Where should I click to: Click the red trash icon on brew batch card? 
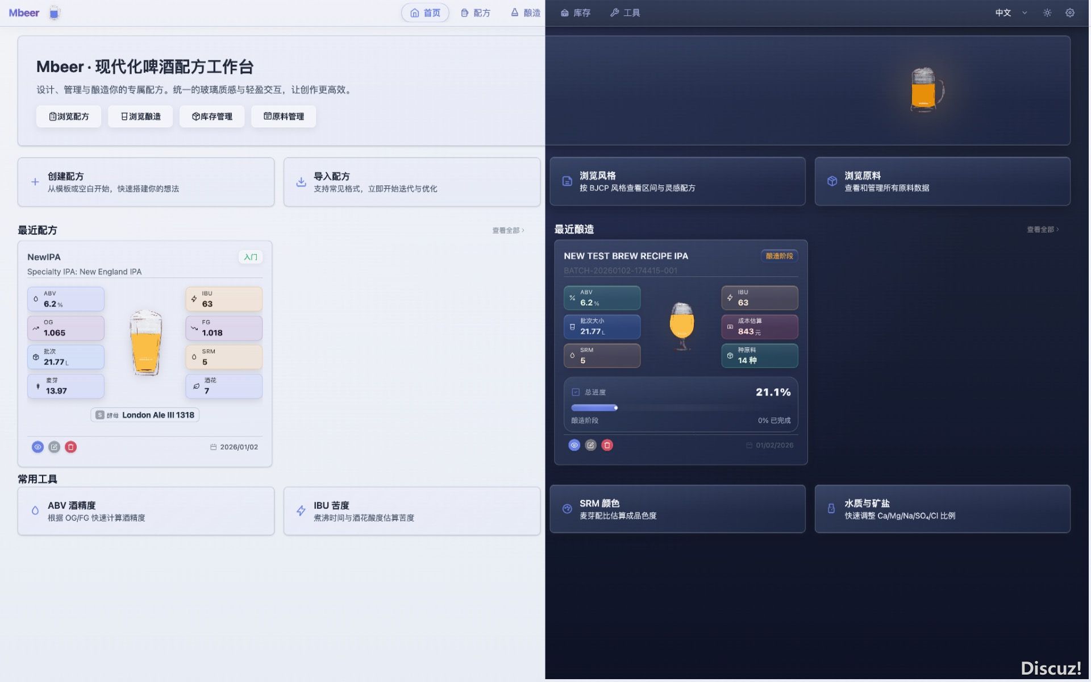pos(607,446)
